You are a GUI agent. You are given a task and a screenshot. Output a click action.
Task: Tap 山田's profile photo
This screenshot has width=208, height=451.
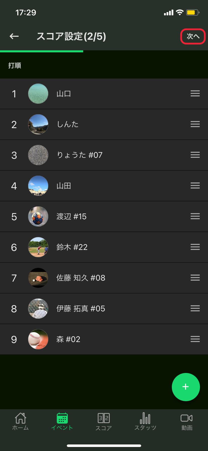[38, 186]
